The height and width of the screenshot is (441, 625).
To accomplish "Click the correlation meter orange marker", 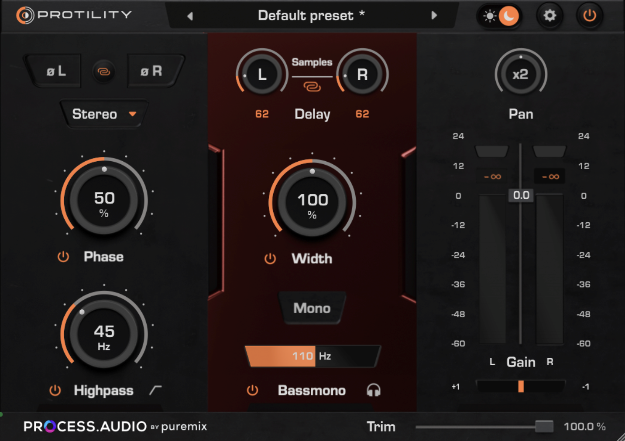I will pyautogui.click(x=521, y=387).
